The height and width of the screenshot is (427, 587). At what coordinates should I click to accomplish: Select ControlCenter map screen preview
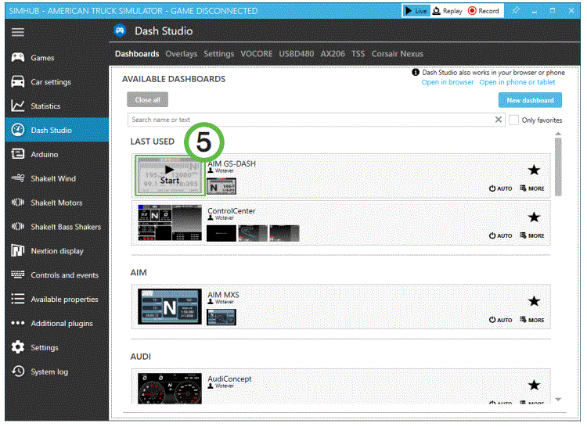coord(253,233)
